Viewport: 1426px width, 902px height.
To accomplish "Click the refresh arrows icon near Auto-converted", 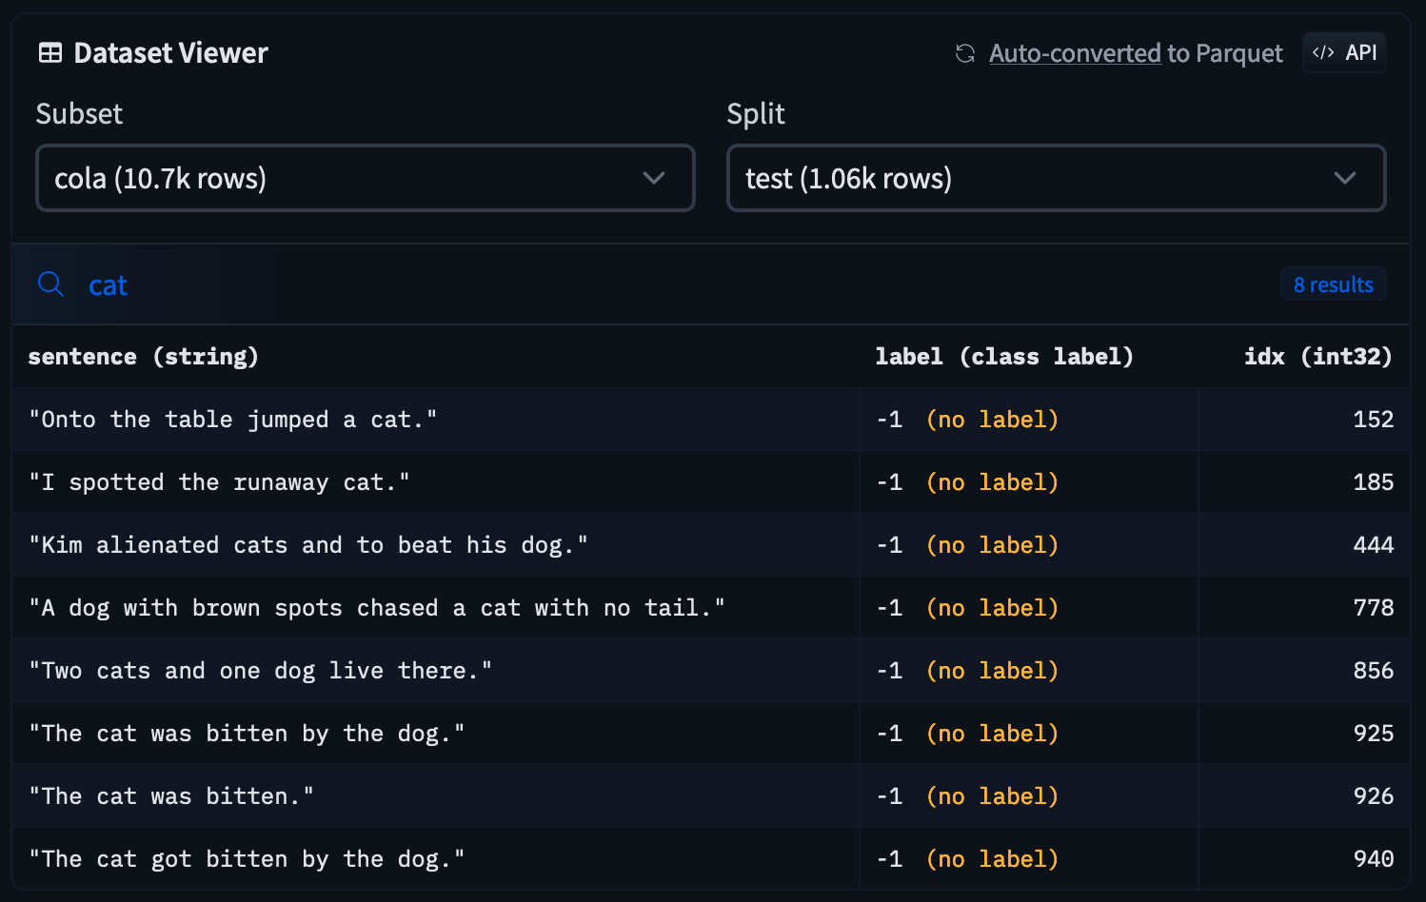I will tap(963, 54).
